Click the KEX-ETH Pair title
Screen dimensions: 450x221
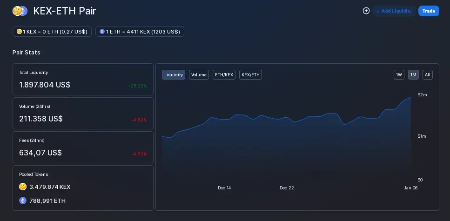point(65,11)
